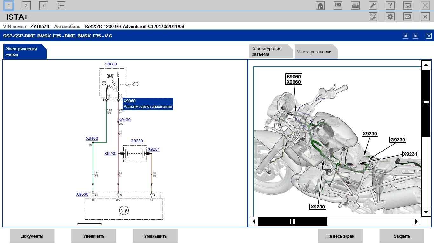Click the horizontal scrollbar thumb under image
434x244 pixels.
coord(293,221)
